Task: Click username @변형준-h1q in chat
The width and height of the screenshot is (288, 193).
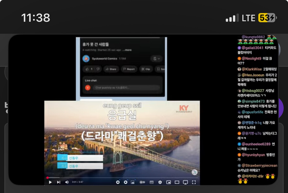Action: [251, 122]
